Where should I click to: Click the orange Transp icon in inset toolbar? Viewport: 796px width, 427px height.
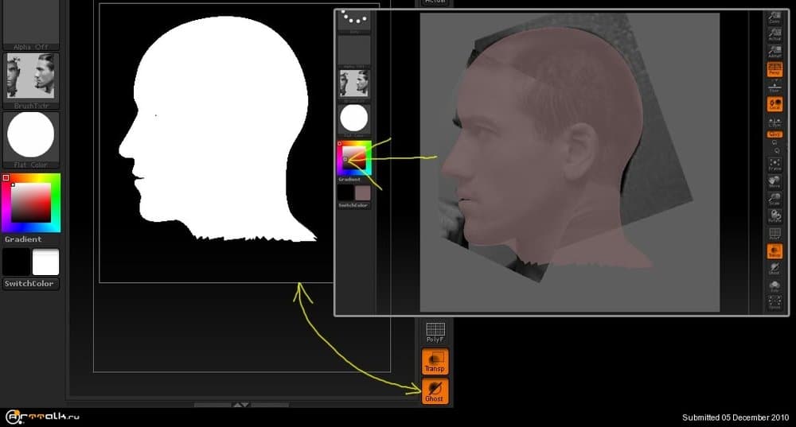(775, 251)
